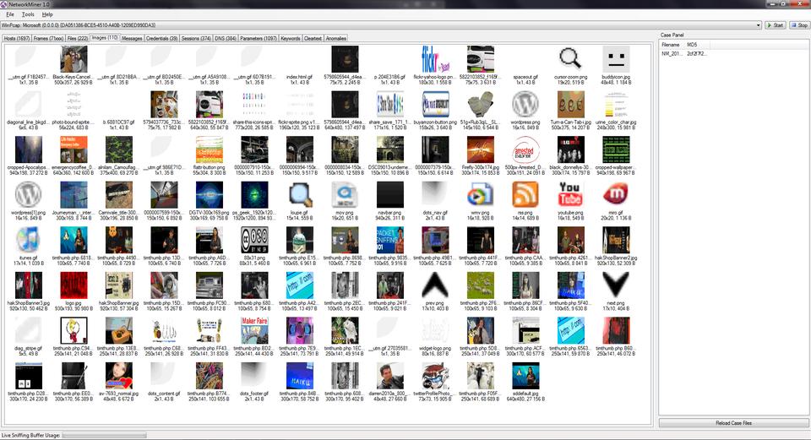Click the wordpress.png logo icon
Image resolution: width=811 pixels, height=440 pixels.
pos(525,104)
